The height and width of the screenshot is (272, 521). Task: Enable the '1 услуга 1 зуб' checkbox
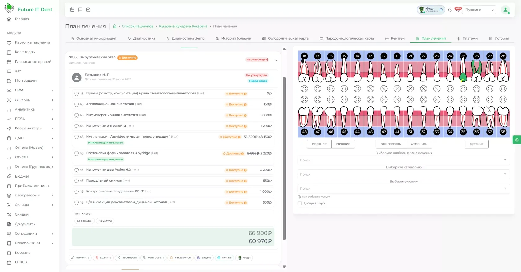click(300, 203)
